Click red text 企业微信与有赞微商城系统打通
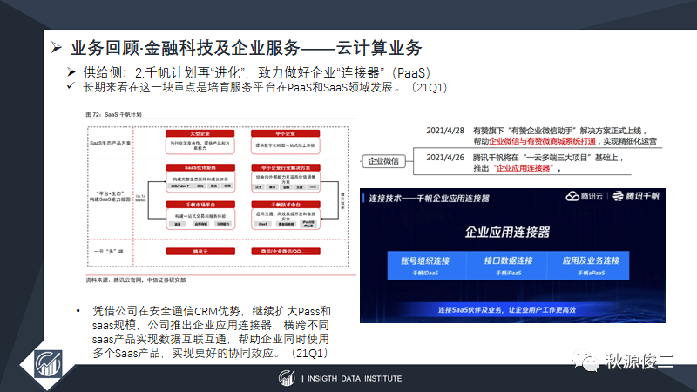Image resolution: width=697 pixels, height=392 pixels. (542, 141)
